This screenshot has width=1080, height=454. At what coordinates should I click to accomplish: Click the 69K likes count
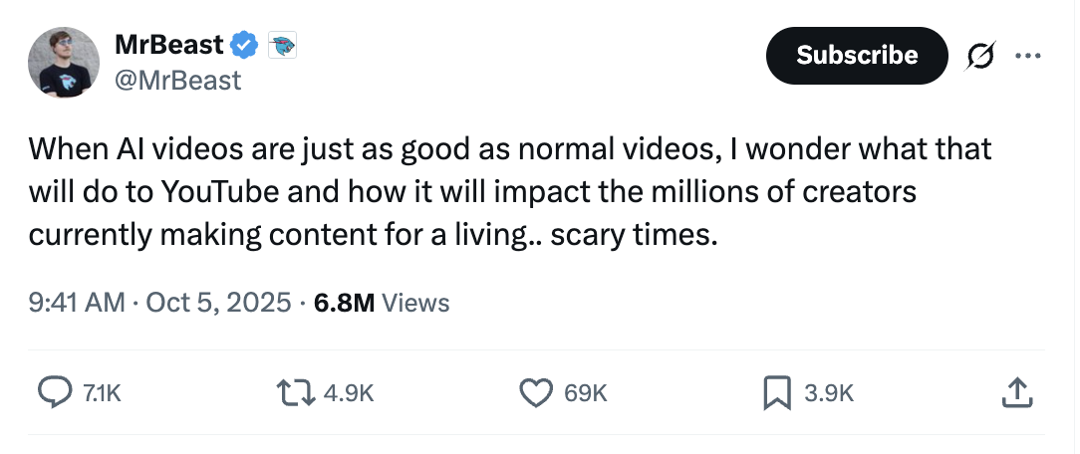[585, 393]
